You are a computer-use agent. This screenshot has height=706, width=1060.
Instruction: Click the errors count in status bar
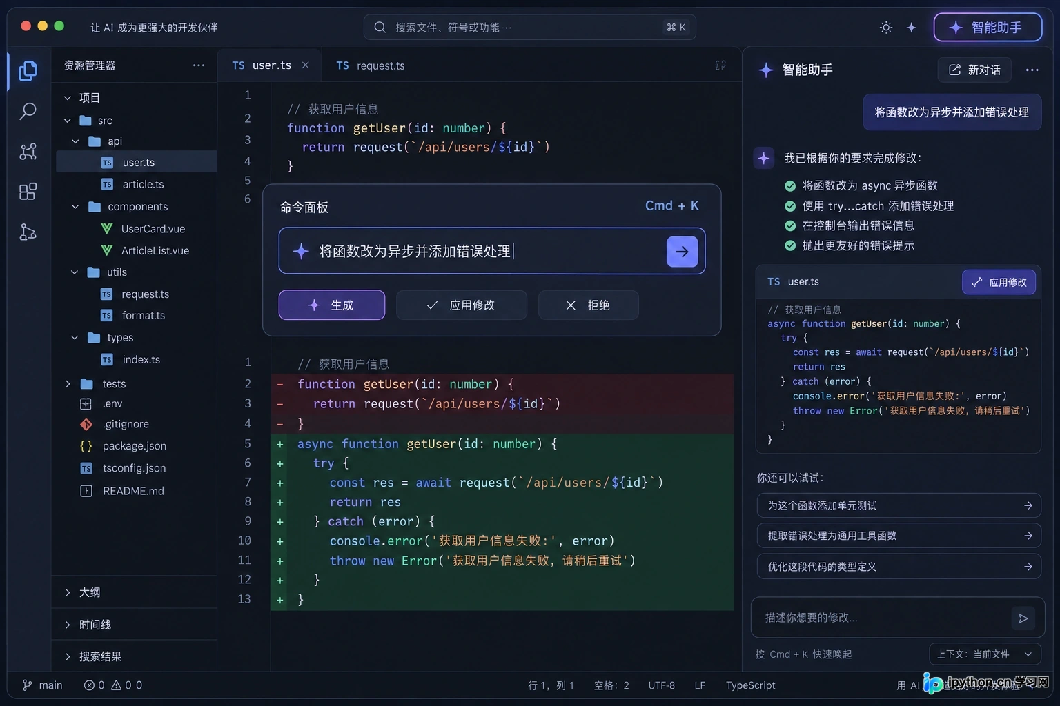(x=95, y=685)
